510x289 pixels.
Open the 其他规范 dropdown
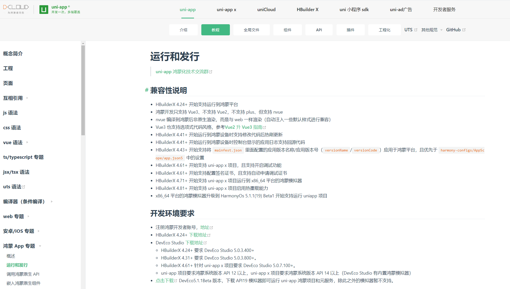tap(432, 30)
